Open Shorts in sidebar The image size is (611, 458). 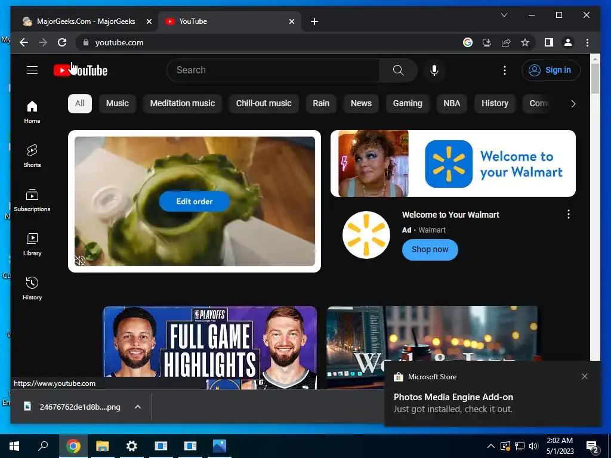point(32,156)
